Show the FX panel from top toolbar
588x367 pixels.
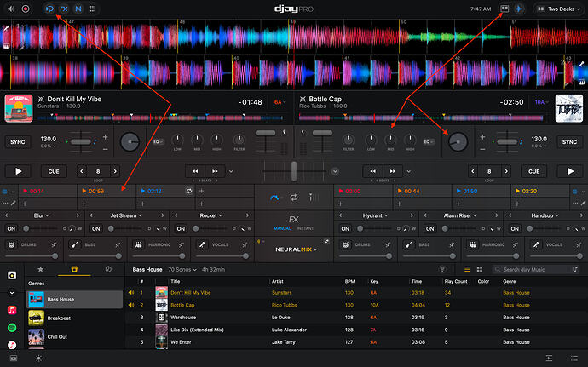pyautogui.click(x=64, y=9)
